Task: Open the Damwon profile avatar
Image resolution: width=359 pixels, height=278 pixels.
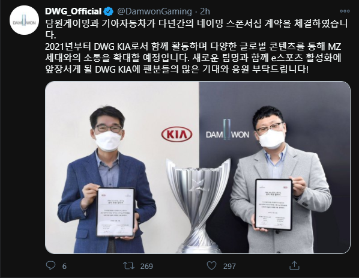Action: tap(24, 20)
